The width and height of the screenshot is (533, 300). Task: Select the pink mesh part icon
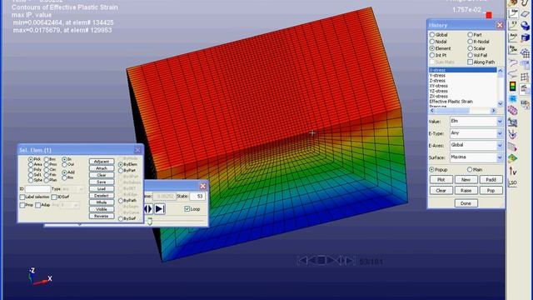coord(513,110)
